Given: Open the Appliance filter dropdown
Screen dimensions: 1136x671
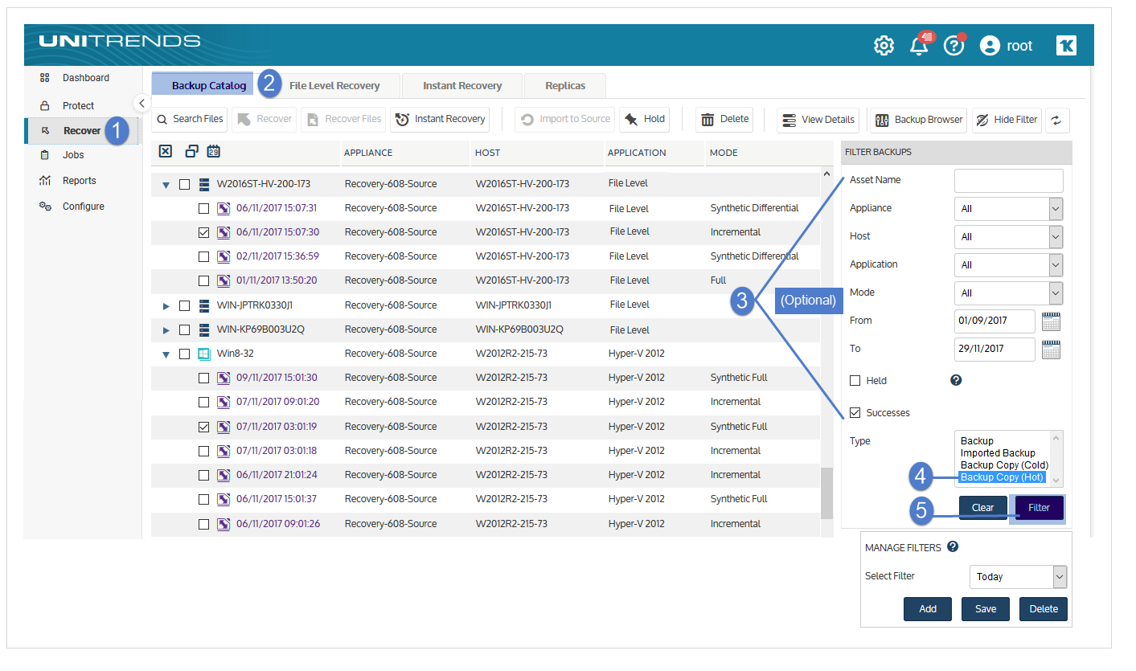Looking at the screenshot, I should [x=1008, y=208].
